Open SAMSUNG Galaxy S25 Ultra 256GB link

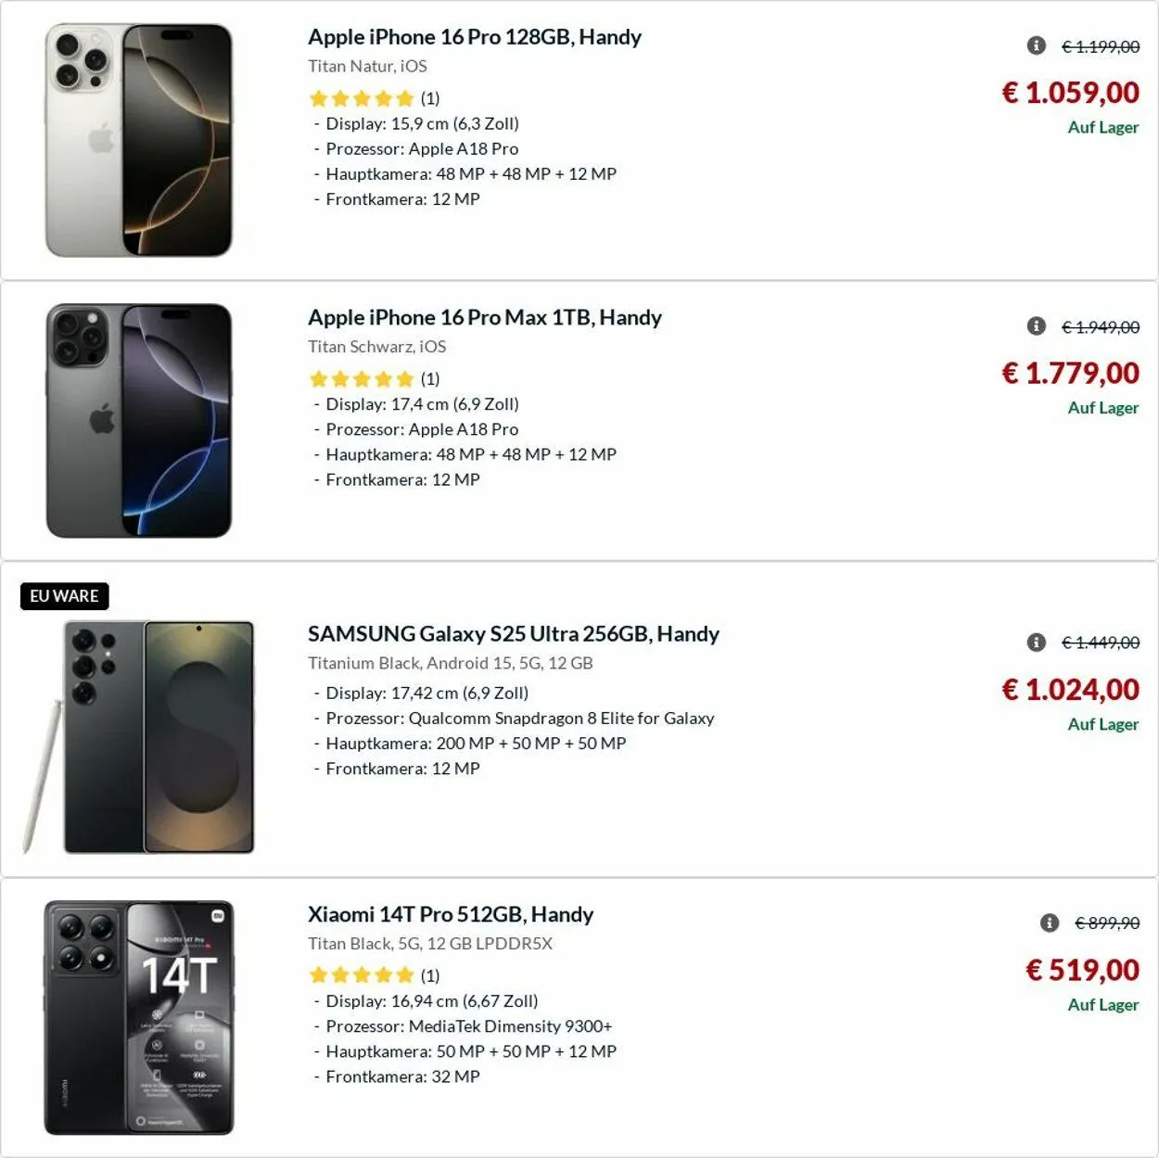(513, 634)
